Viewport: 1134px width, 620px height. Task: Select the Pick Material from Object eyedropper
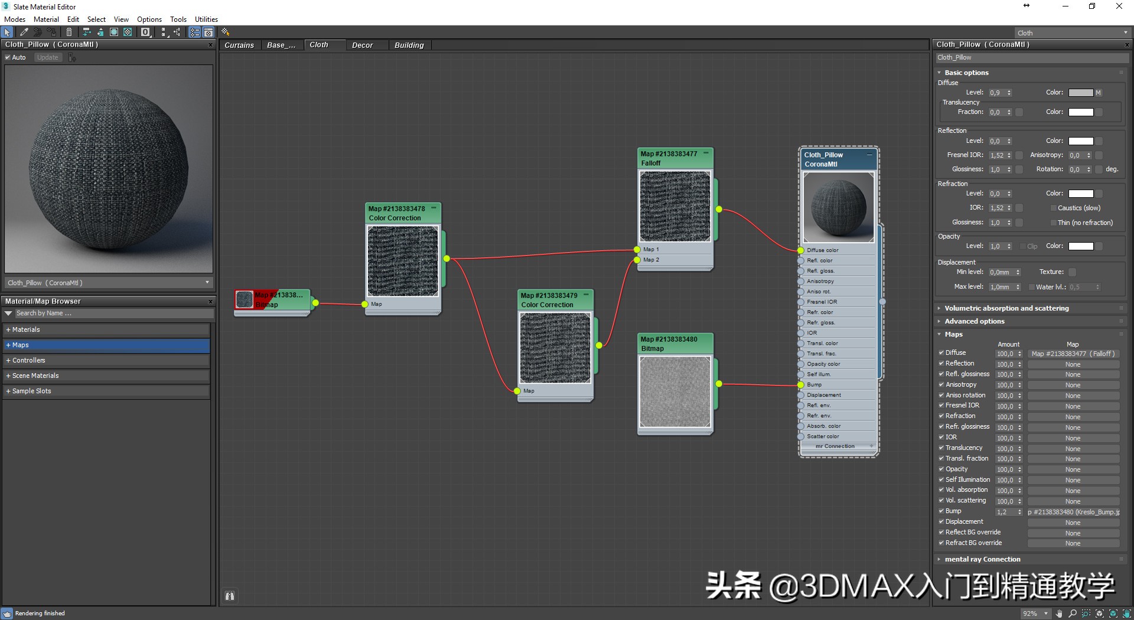tap(25, 32)
